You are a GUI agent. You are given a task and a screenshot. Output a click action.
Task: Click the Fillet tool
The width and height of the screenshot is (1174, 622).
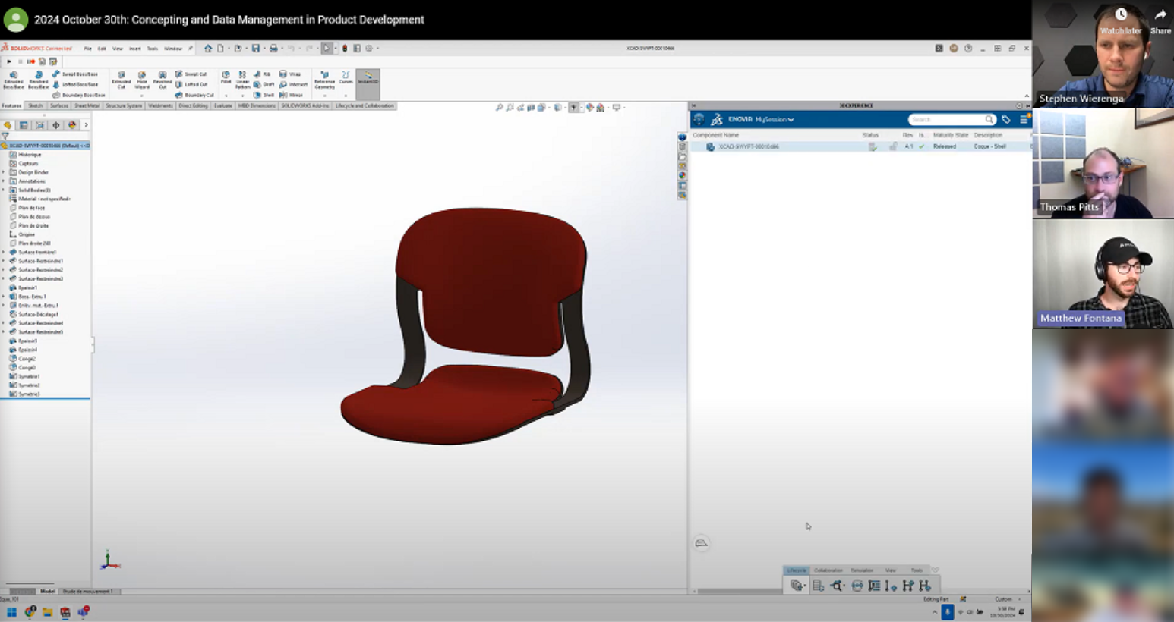coord(226,77)
